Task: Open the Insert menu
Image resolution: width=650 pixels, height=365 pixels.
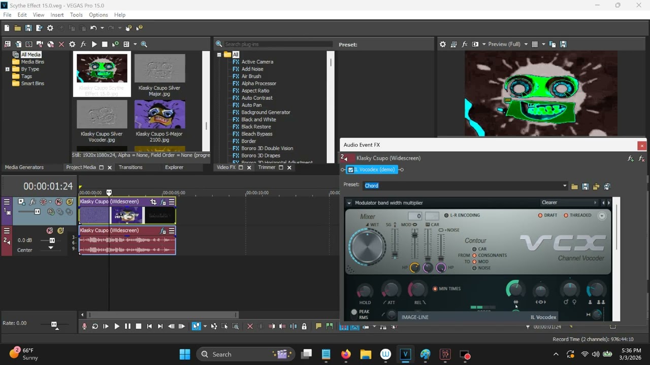Action: [57, 15]
